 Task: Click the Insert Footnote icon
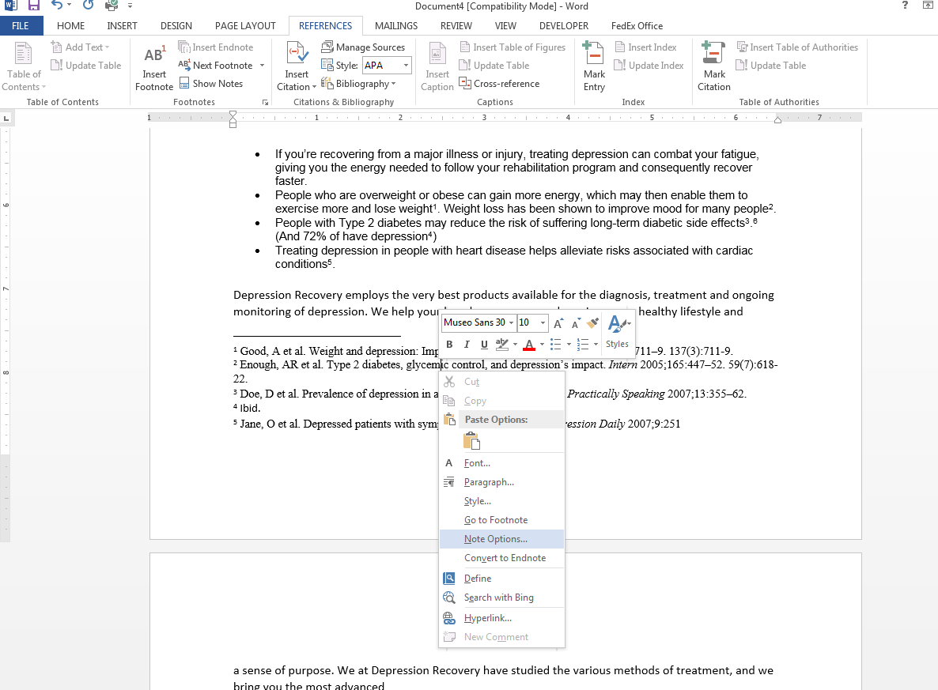(153, 67)
